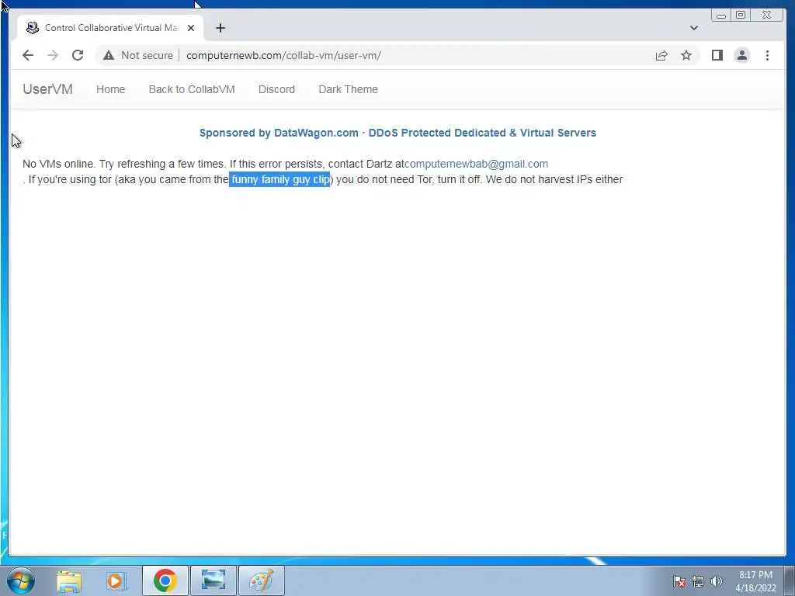Click the network tray icon
Viewport: 795px width, 596px height.
coord(698,581)
